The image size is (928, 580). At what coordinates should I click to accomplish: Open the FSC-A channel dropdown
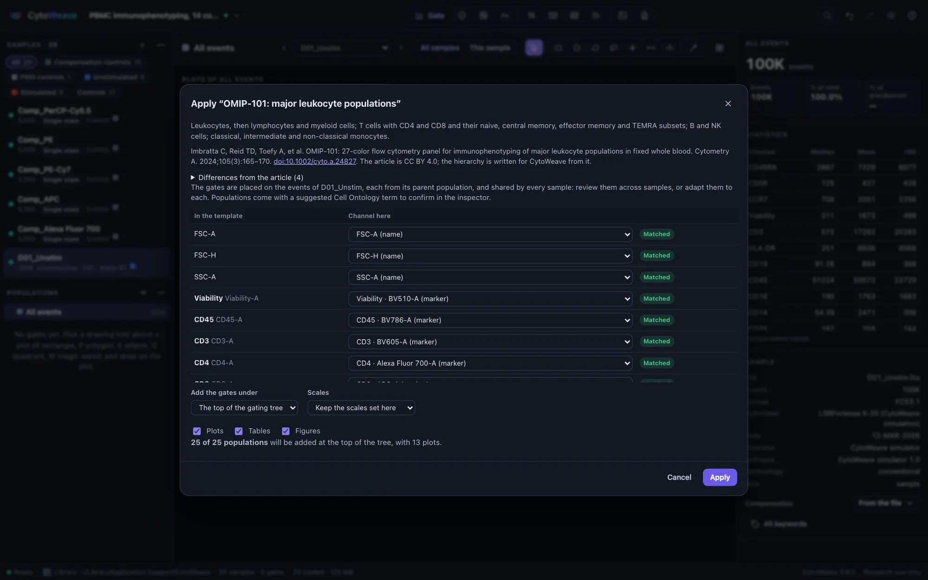(x=490, y=234)
